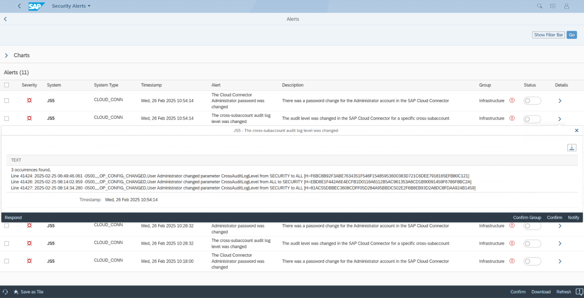The width and height of the screenshot is (584, 298).
Task: Open the contact support headset icon
Action: (x=5, y=292)
